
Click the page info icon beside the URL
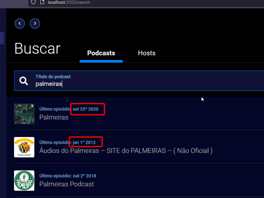(42, 2)
